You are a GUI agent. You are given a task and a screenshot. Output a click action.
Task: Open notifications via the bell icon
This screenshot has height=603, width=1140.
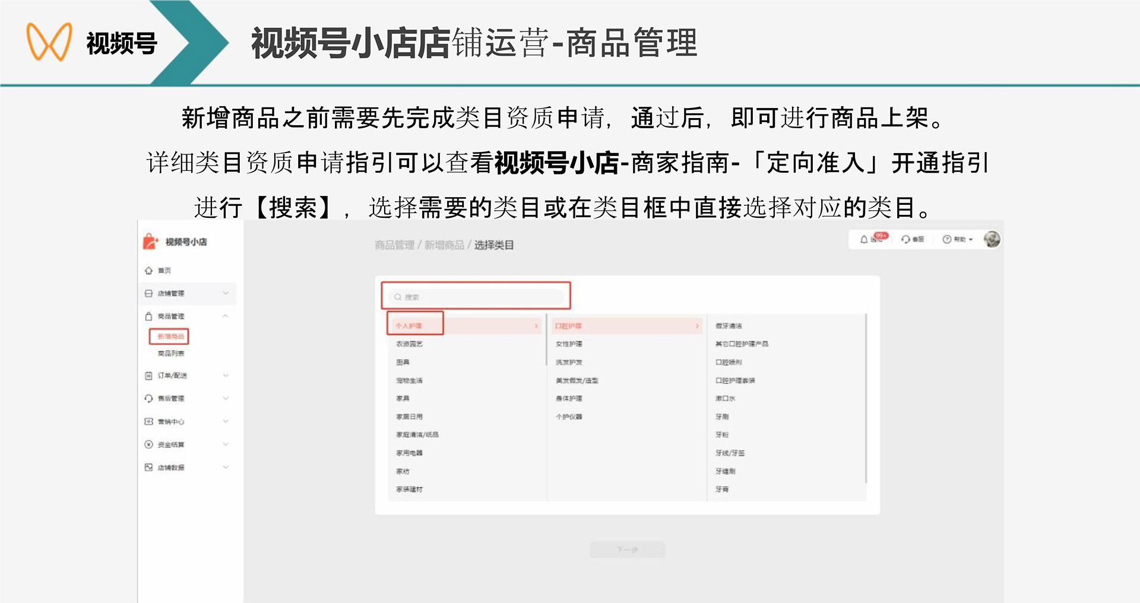coord(864,239)
